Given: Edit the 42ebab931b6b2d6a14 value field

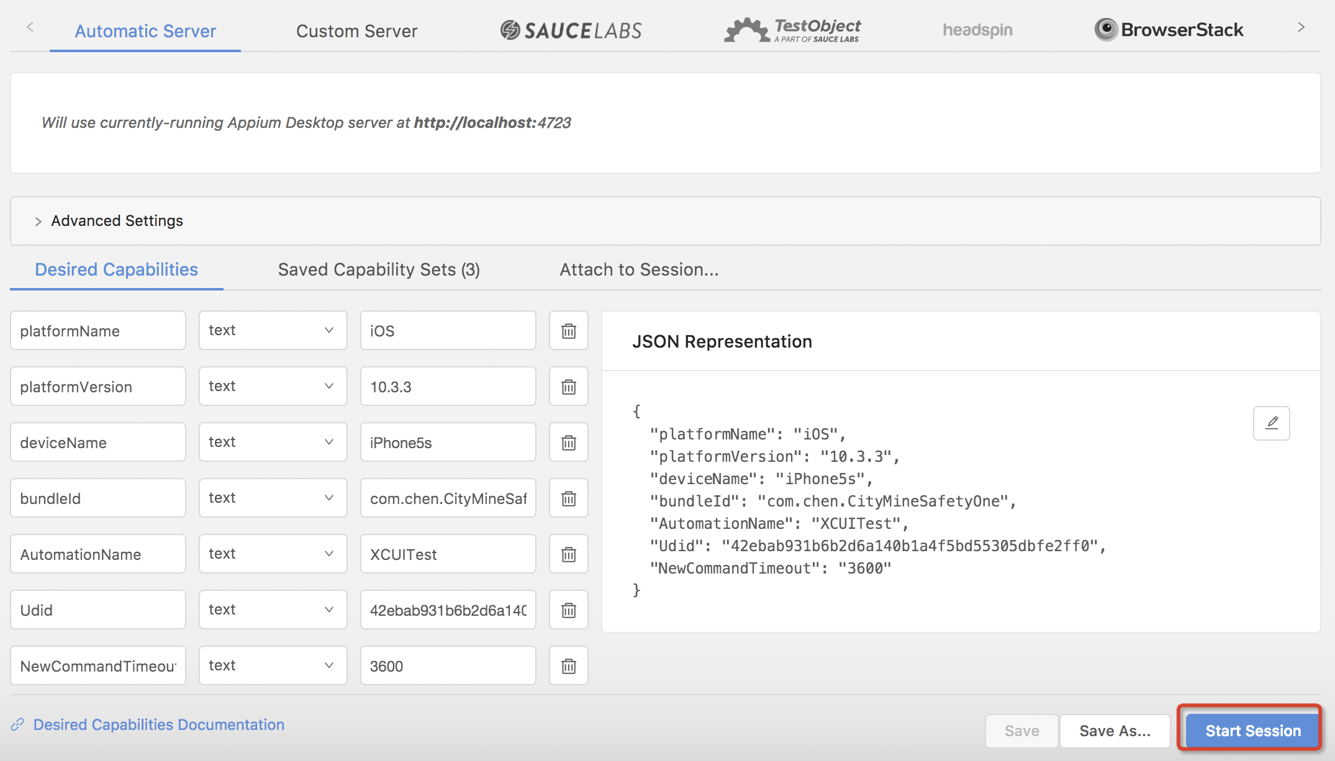Looking at the screenshot, I should pos(448,610).
